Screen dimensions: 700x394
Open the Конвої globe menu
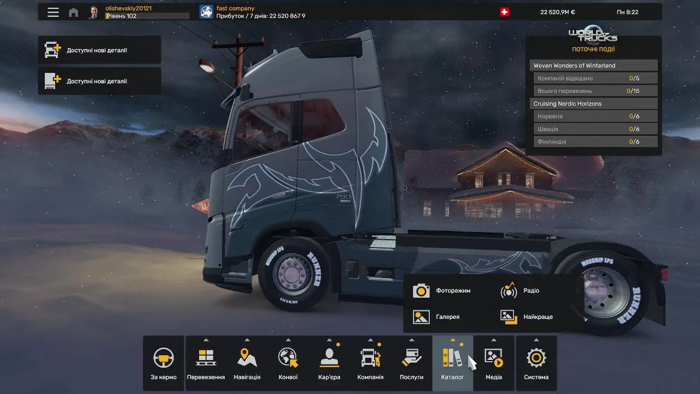tap(288, 363)
